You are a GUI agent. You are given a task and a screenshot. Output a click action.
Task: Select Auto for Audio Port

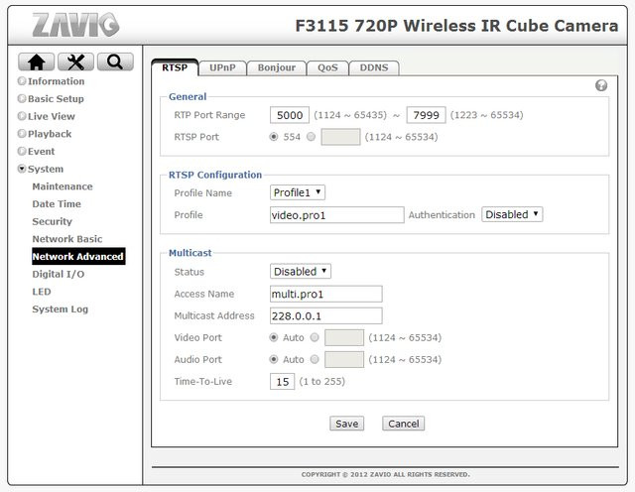coord(274,359)
